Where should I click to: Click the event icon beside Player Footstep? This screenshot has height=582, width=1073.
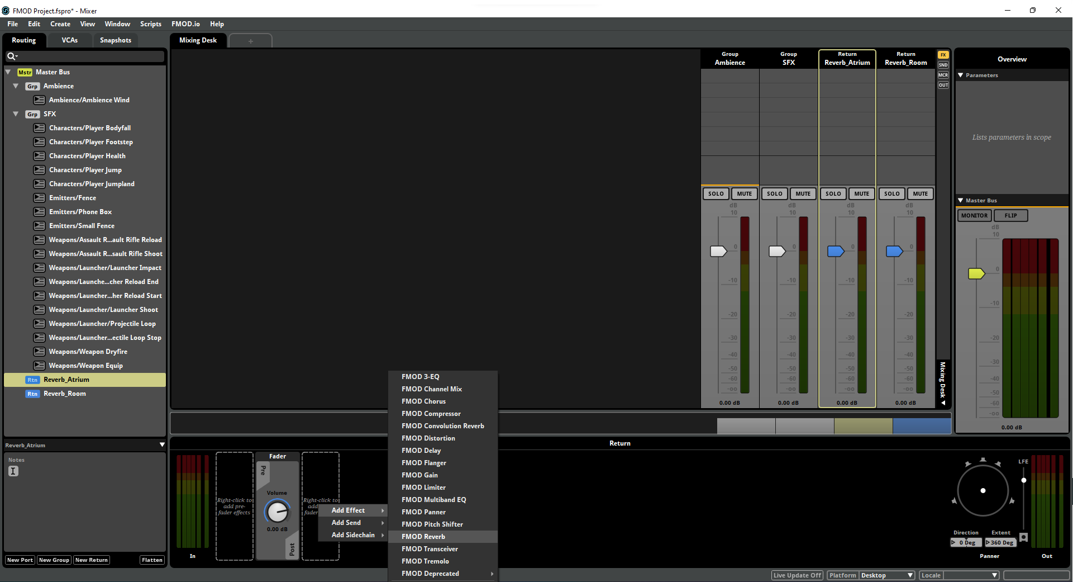(x=39, y=142)
